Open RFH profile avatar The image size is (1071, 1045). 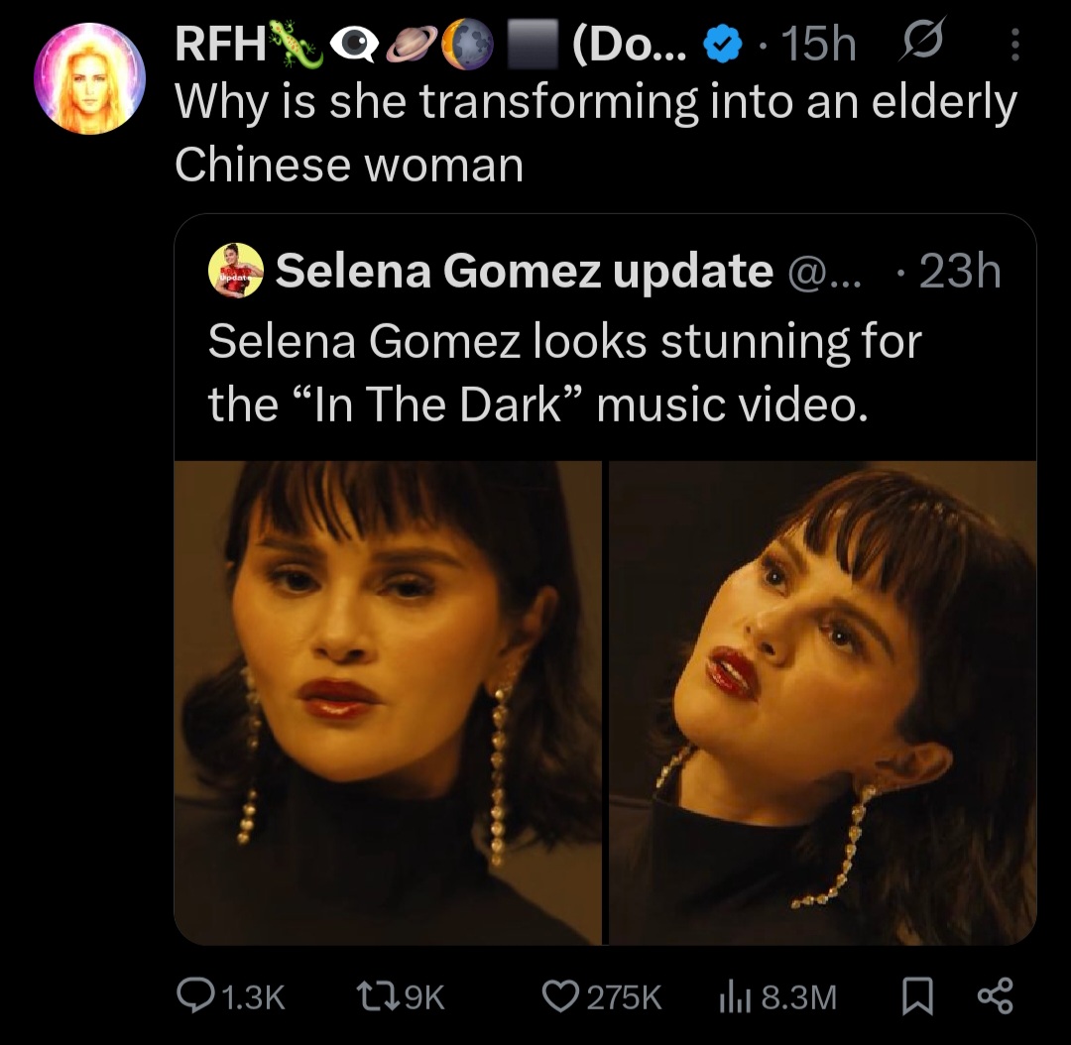(89, 78)
